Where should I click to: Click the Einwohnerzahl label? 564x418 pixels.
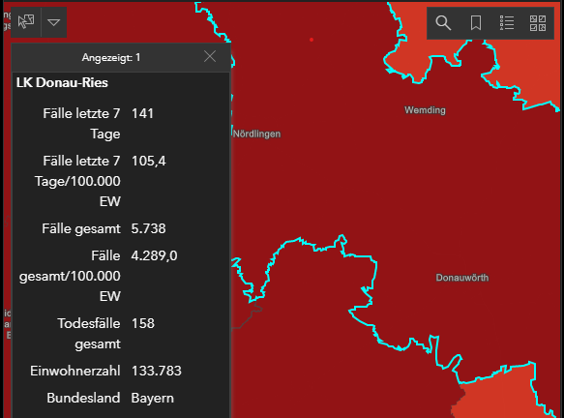75,371
